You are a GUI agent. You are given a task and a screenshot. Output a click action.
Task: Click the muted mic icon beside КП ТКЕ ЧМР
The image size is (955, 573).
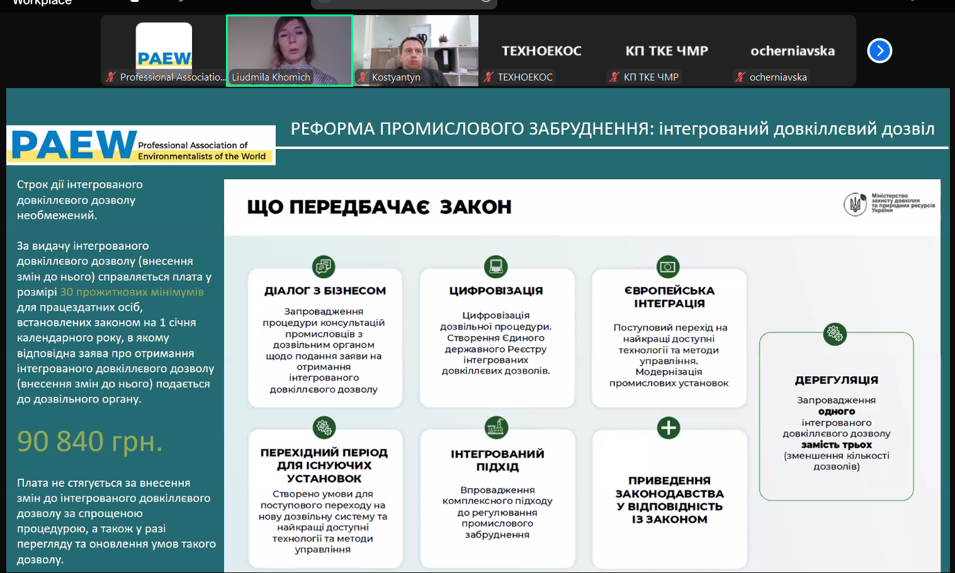point(614,77)
